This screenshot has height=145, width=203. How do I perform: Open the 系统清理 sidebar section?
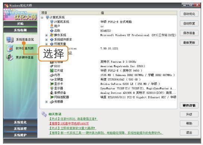click(x=20, y=129)
